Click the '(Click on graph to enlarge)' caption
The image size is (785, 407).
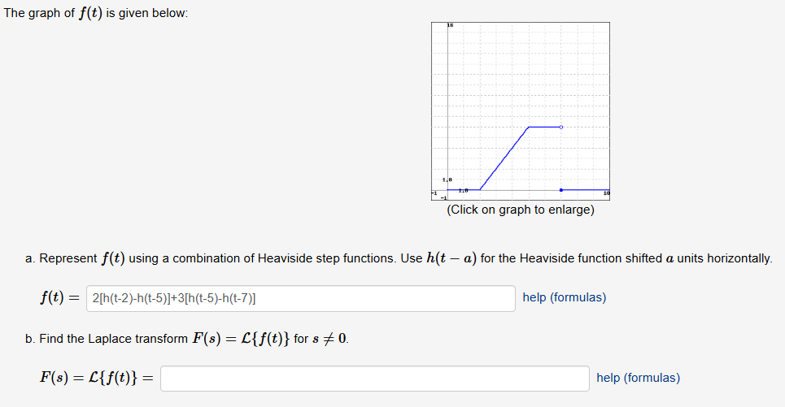click(x=521, y=210)
